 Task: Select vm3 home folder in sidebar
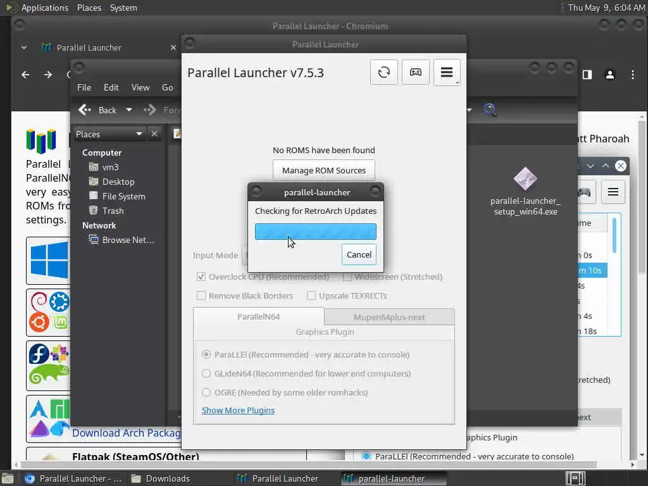(x=110, y=167)
